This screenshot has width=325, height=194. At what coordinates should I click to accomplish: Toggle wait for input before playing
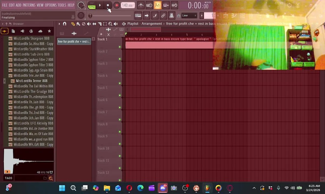(149, 5)
